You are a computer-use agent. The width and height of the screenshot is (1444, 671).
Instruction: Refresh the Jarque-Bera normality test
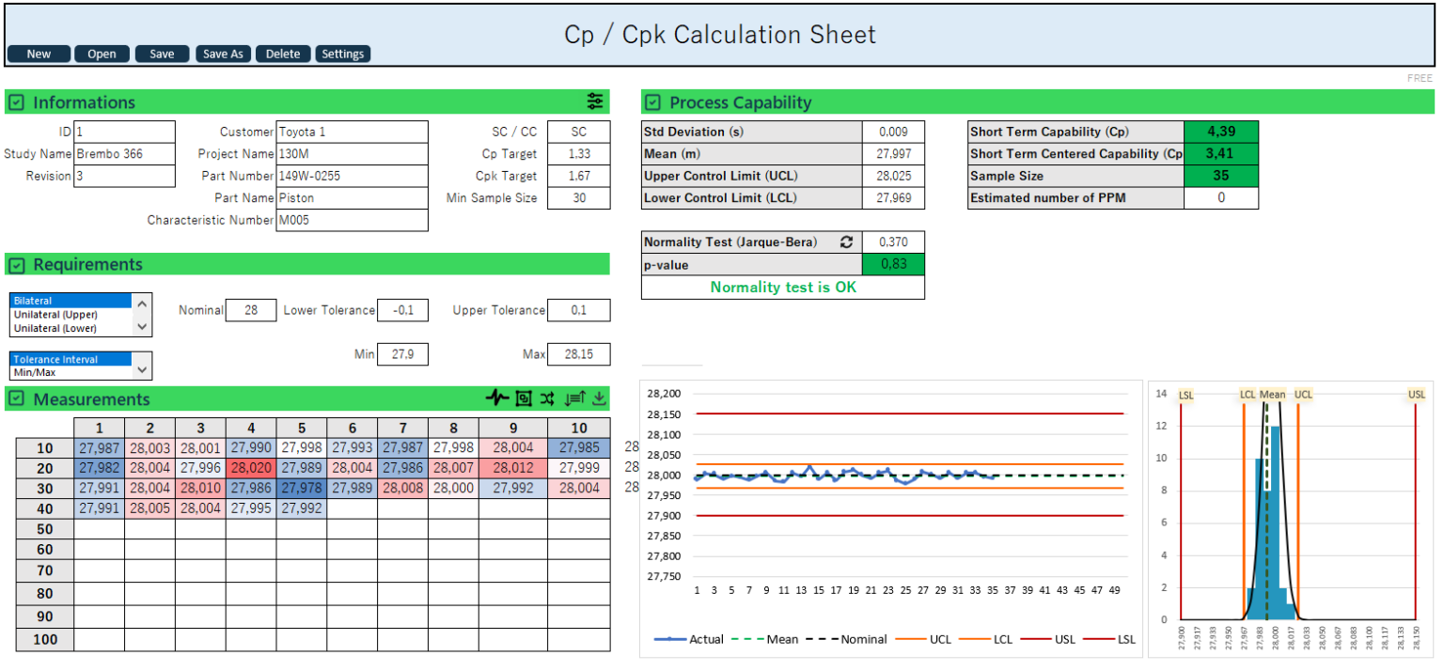pyautogui.click(x=846, y=242)
